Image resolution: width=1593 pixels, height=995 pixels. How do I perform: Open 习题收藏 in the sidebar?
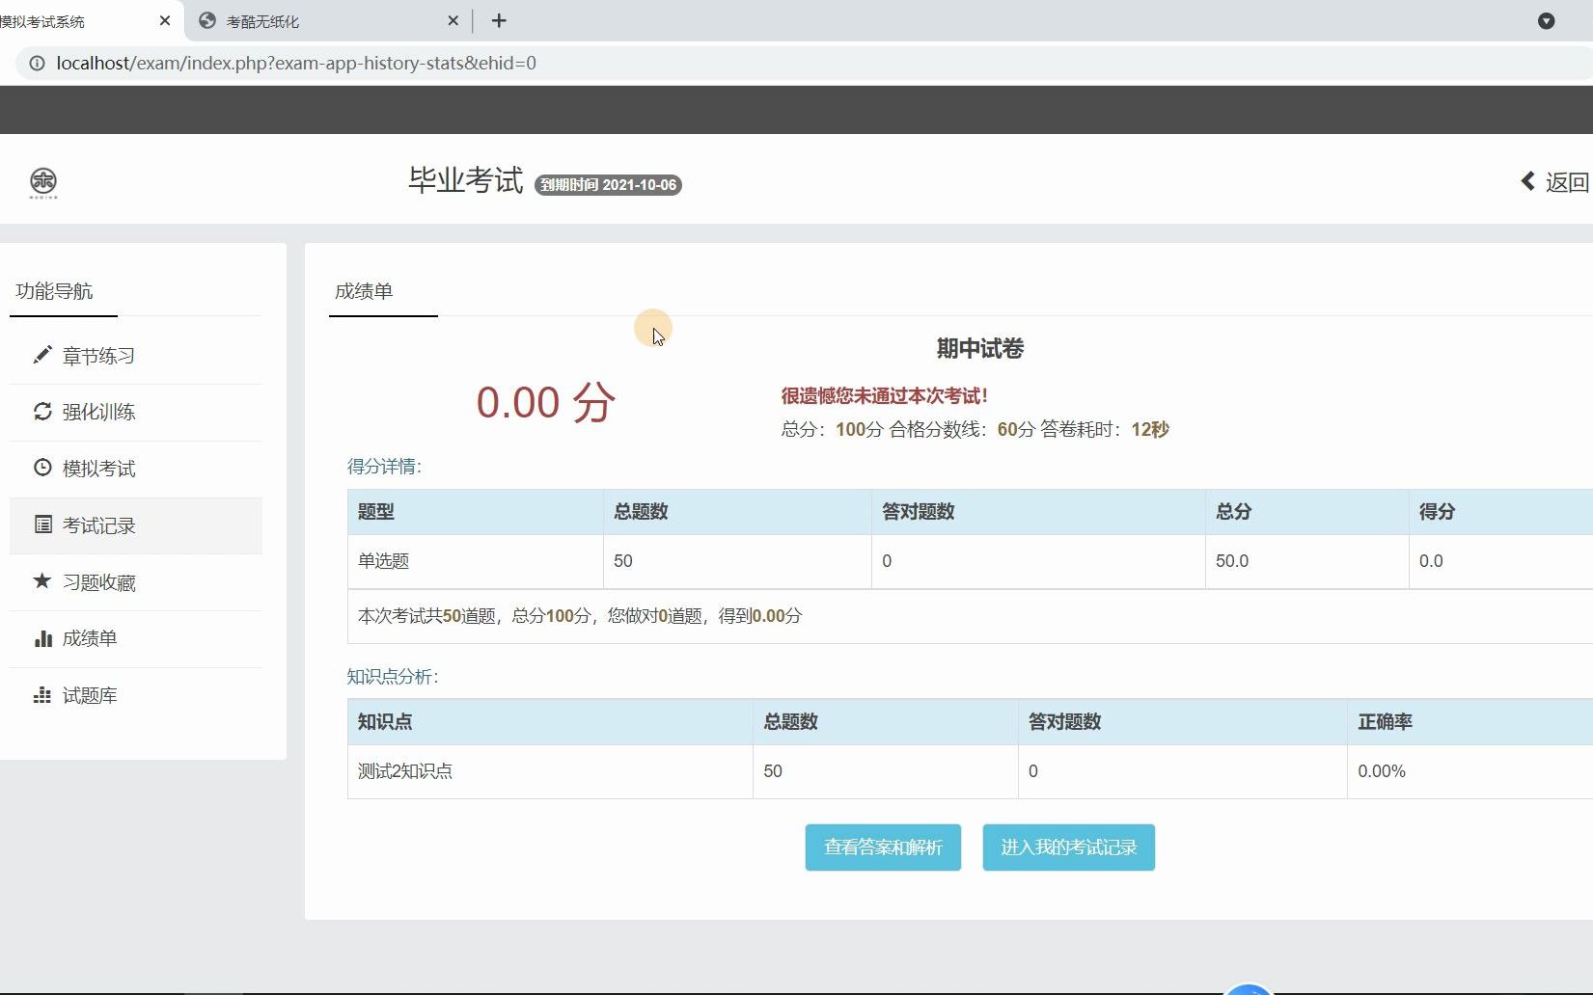136,582
